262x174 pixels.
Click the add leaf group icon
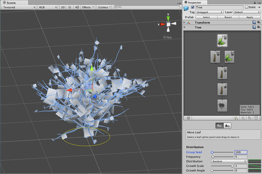(x=236, y=118)
